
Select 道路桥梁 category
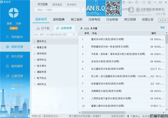click(55, 72)
